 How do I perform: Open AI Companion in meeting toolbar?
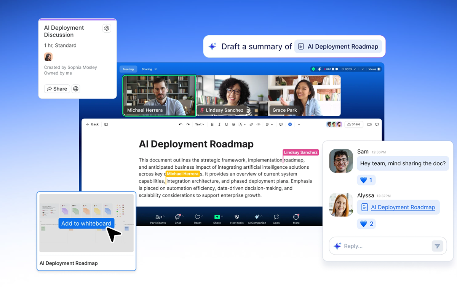tap(257, 219)
